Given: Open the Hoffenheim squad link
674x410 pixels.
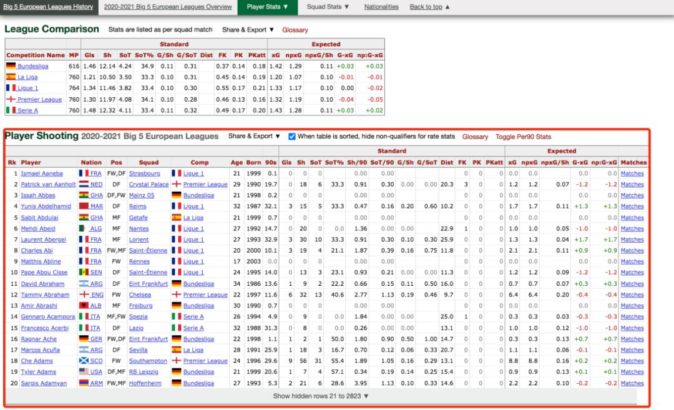Looking at the screenshot, I should coord(145,383).
